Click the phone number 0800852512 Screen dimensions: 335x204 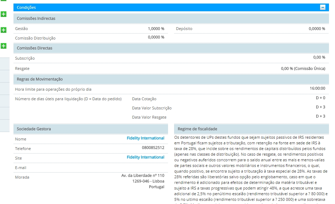point(153,148)
